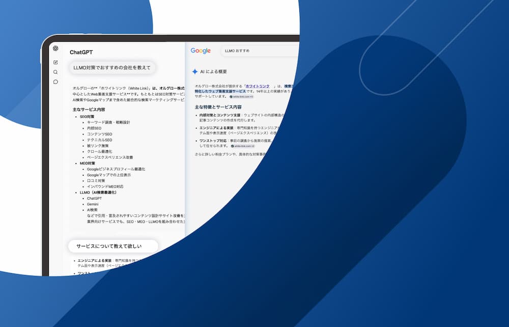Select the message LLMO対策でおすすめの会社を教えて
Viewport: 509px width, 327px height.
coord(112,68)
